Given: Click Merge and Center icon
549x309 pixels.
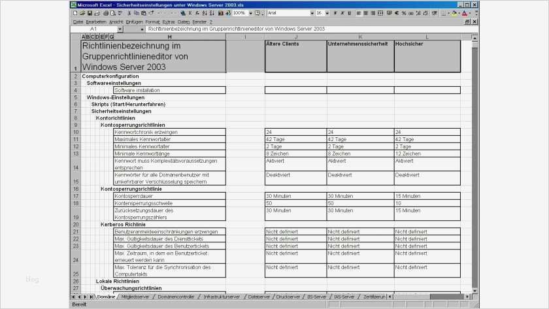Looking at the screenshot, I should 380,13.
